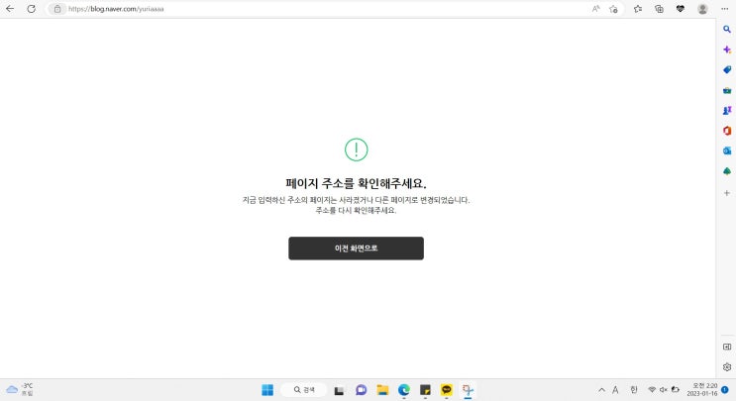The image size is (736, 401).
Task: Open the sidebar green tree icon
Action: (x=727, y=171)
